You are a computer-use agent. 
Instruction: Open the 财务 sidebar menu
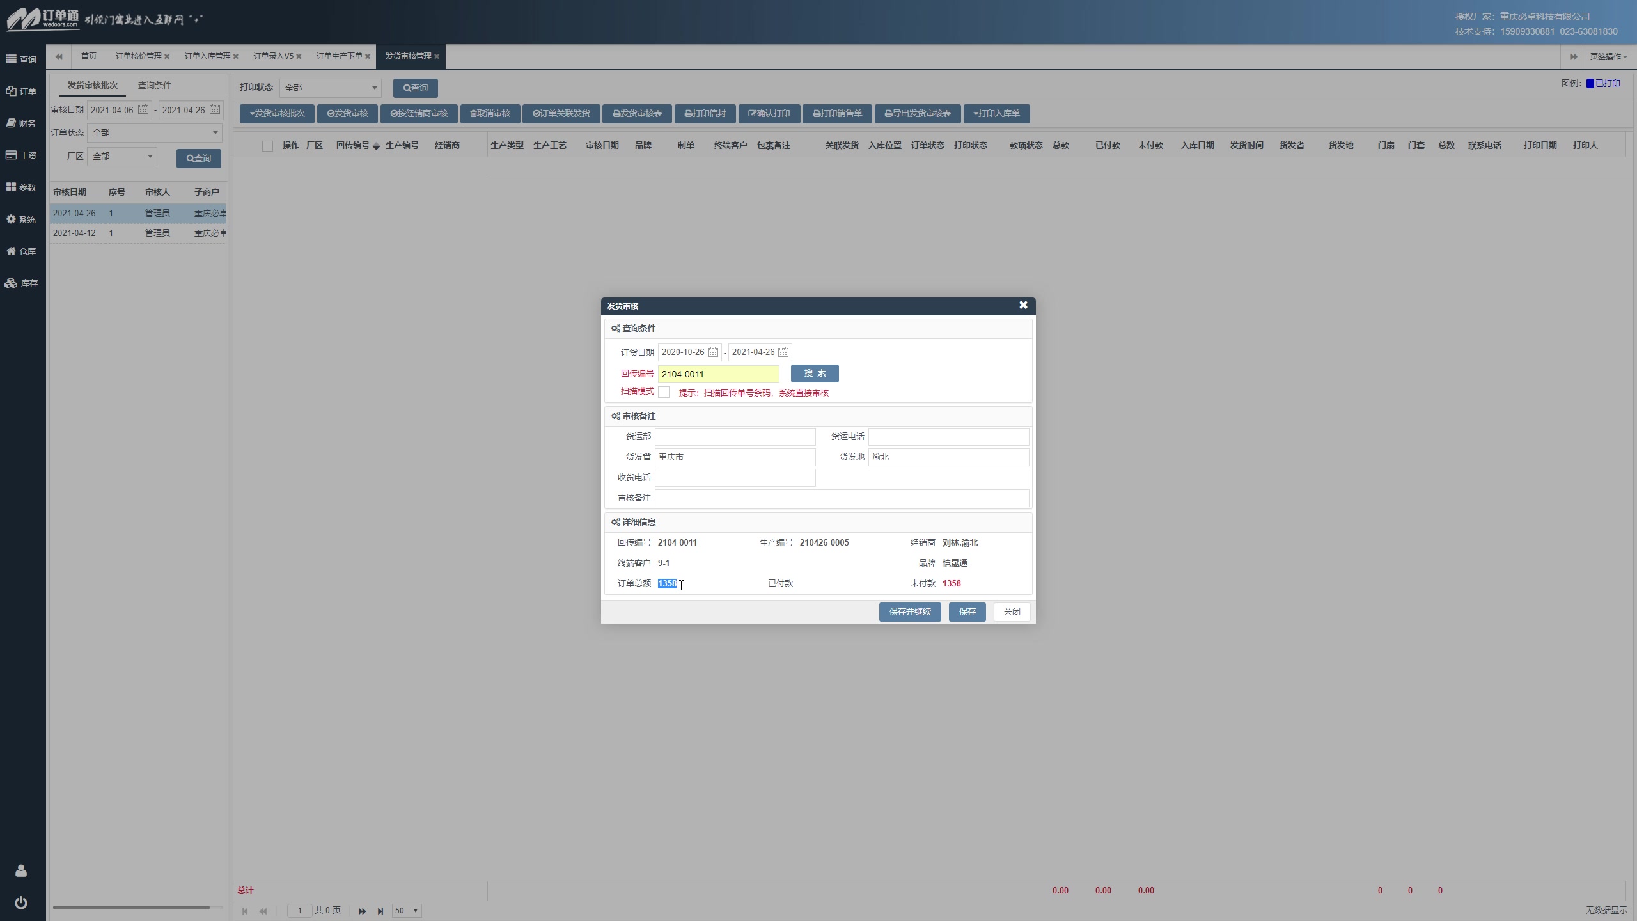tap(22, 123)
